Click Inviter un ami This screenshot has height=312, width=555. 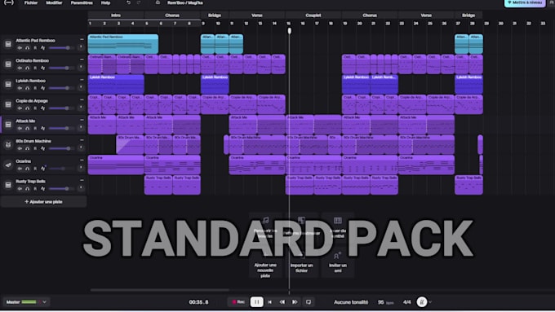[x=338, y=262]
